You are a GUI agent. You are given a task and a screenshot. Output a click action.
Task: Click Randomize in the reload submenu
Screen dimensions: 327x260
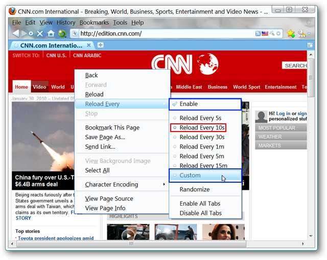point(205,189)
